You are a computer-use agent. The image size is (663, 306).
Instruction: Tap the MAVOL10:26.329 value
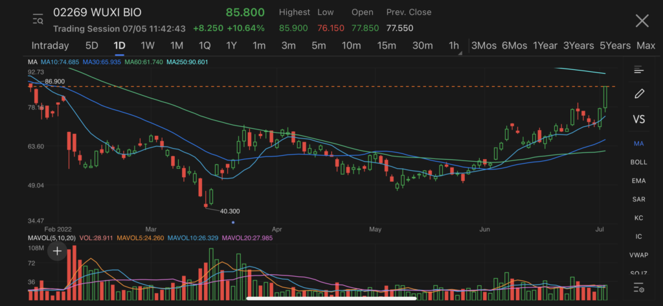click(193, 238)
